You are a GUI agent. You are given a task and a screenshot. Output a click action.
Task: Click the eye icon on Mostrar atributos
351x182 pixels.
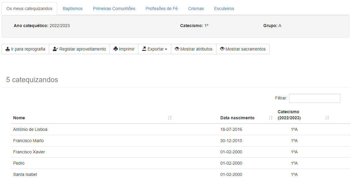pyautogui.click(x=177, y=49)
